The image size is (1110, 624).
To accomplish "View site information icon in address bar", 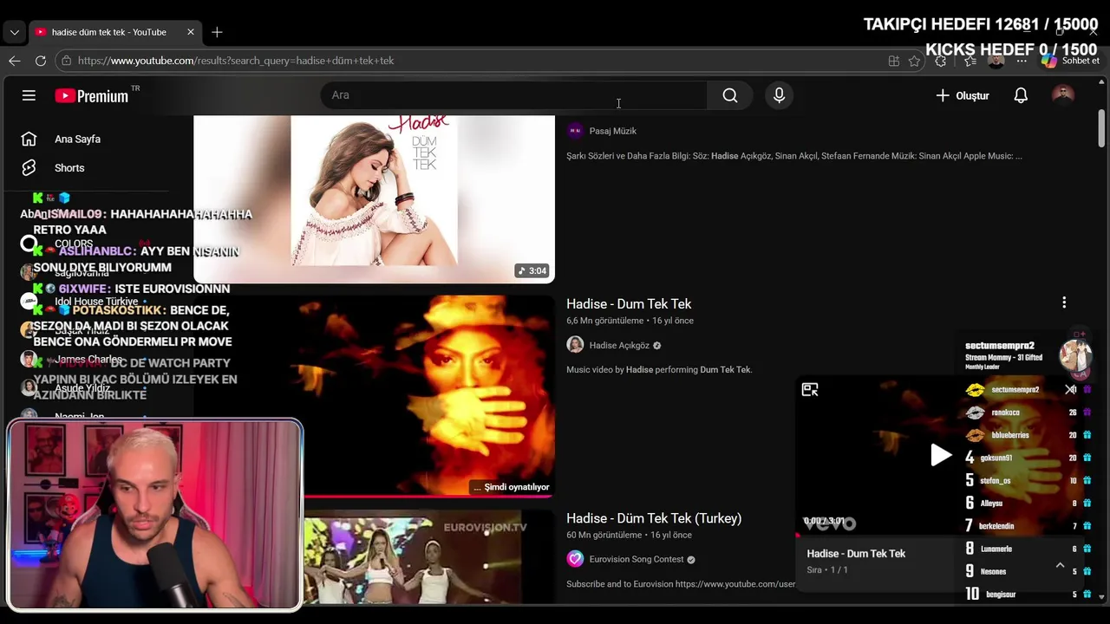I will 66,61.
